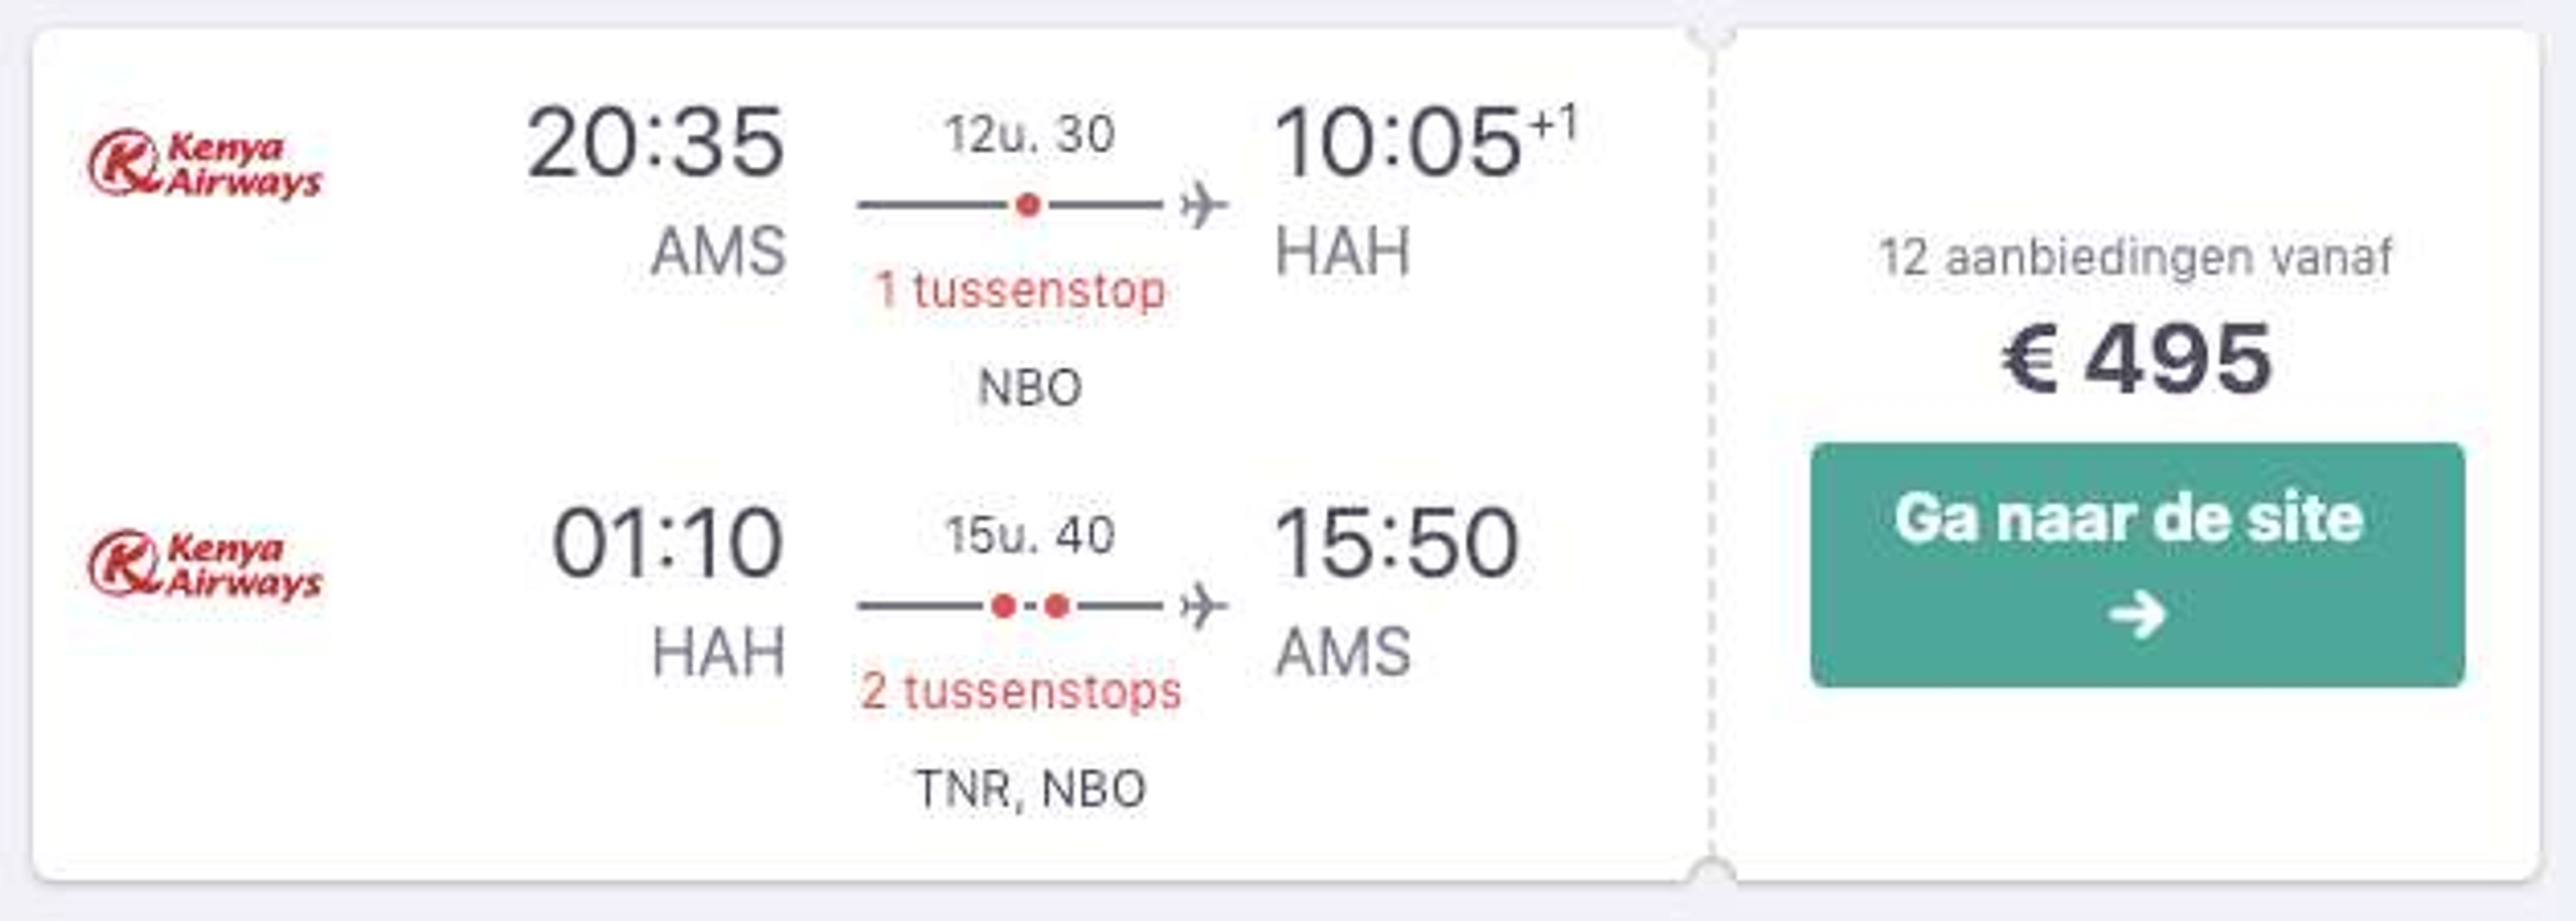Click the airplane icon on AMS to HAH leg

tap(1203, 206)
